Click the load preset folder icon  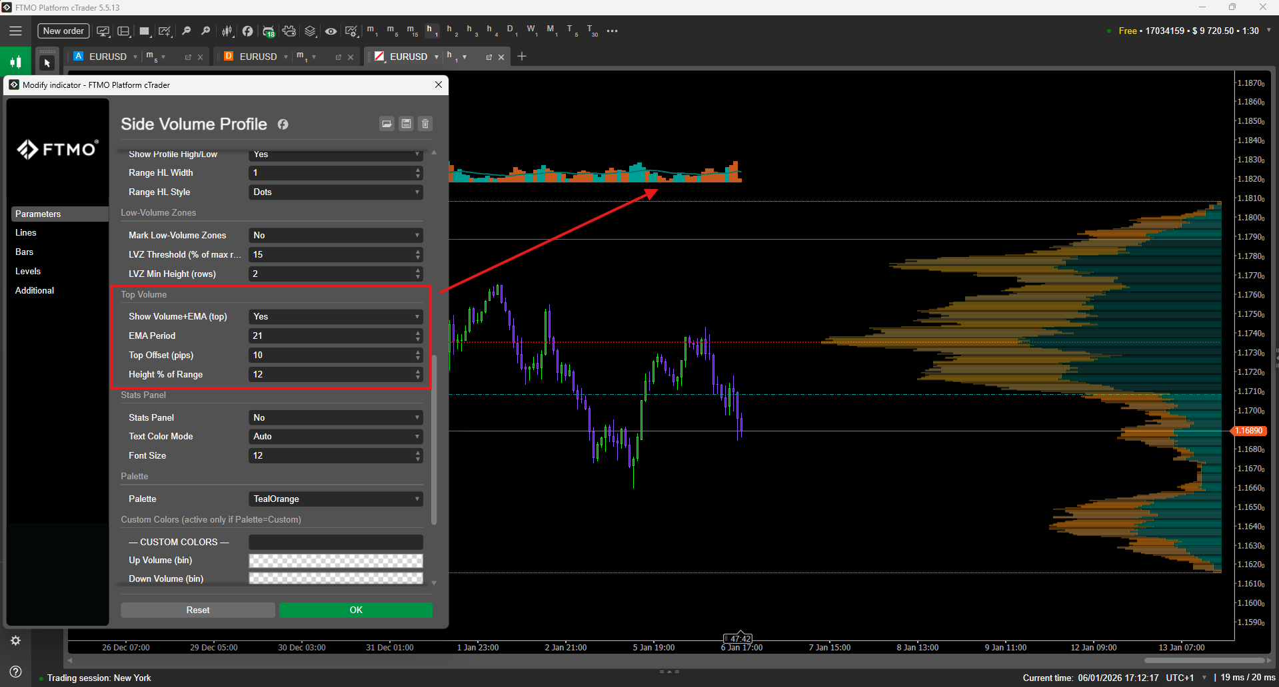coord(387,124)
